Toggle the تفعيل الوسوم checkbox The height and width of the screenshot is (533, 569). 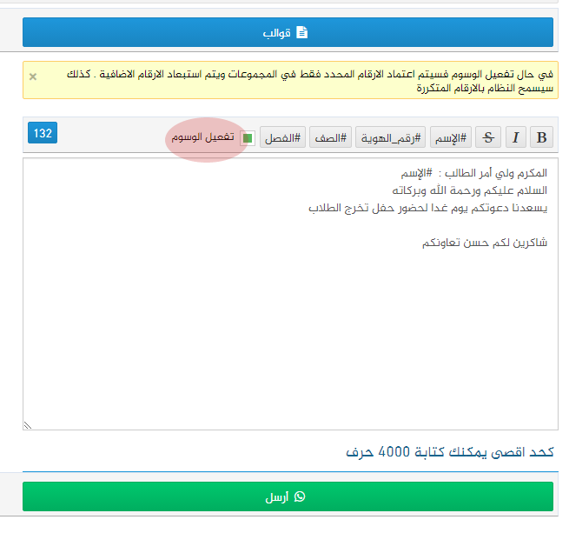coord(248,138)
